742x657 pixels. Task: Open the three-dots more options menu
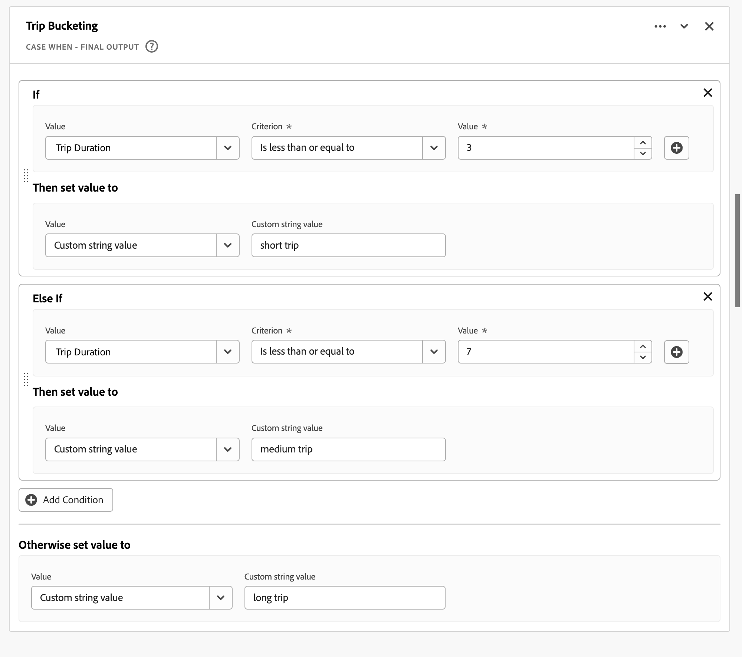coord(660,26)
